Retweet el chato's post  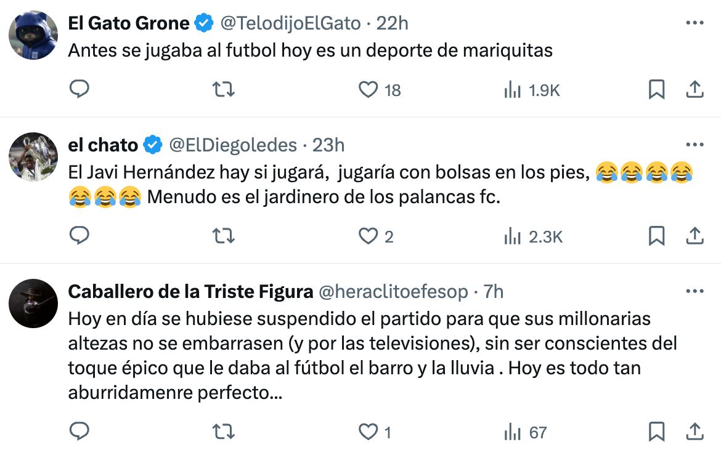pos(223,236)
